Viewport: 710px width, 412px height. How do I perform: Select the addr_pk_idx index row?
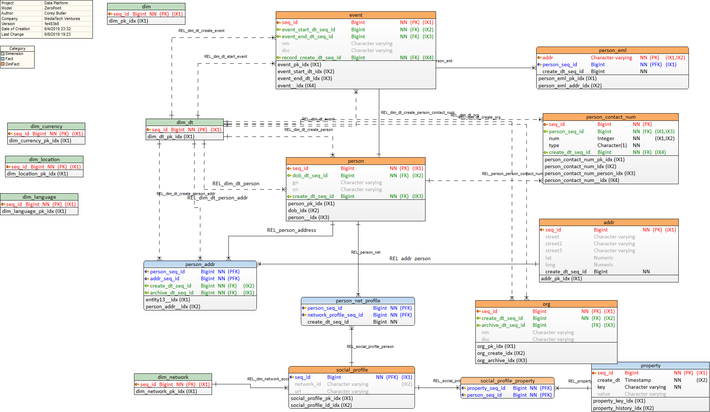[x=561, y=278]
